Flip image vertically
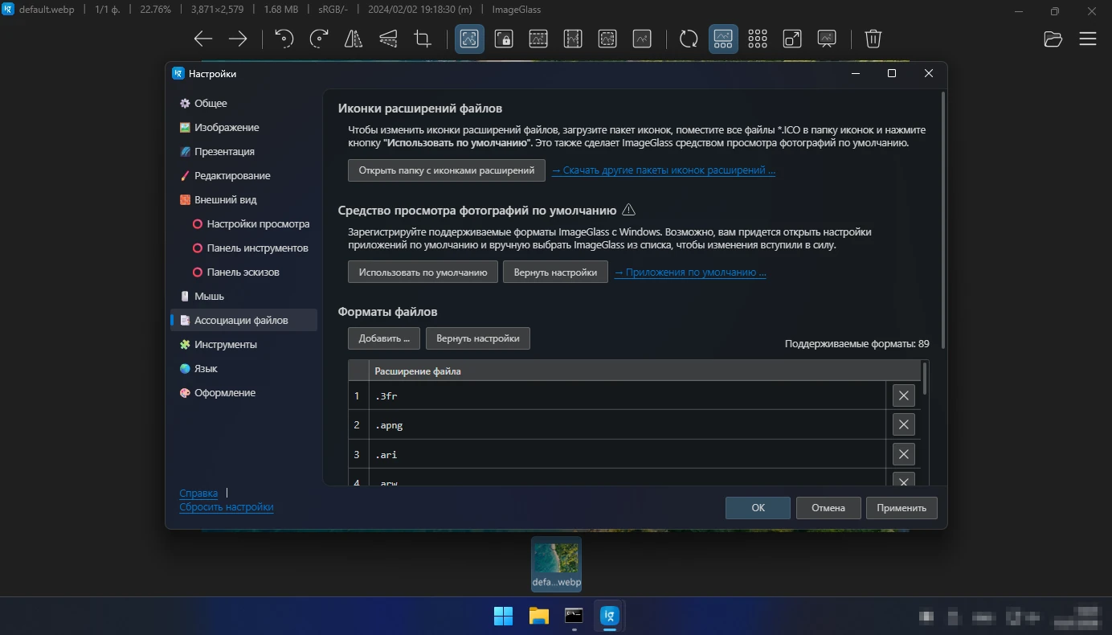This screenshot has height=635, width=1112. click(388, 39)
